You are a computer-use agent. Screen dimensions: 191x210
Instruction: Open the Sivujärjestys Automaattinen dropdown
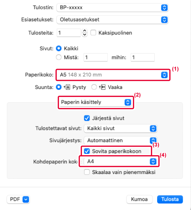tap(120, 140)
